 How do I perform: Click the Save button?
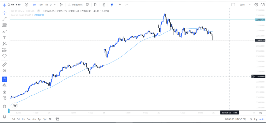pyautogui.click(x=242, y=5)
